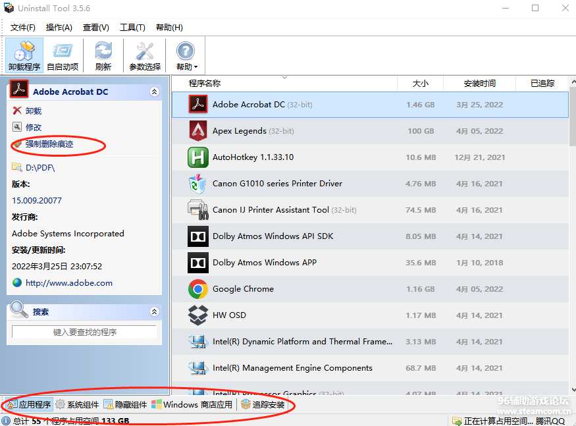Open the 自启动项 startup items tool

(63, 55)
